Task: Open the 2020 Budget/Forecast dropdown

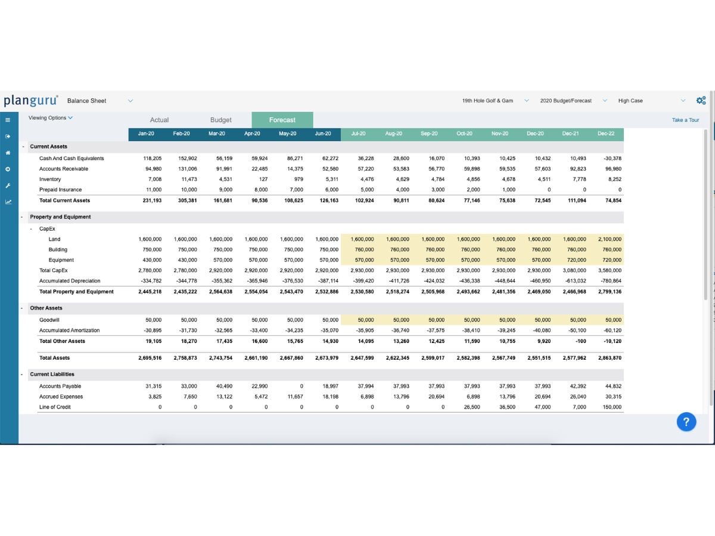Action: coord(573,101)
